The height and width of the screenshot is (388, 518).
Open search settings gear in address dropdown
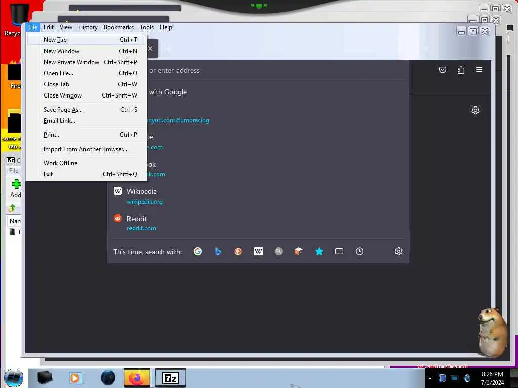399,252
